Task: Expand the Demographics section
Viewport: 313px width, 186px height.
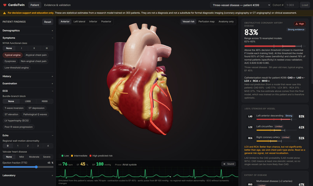Action: [28, 31]
